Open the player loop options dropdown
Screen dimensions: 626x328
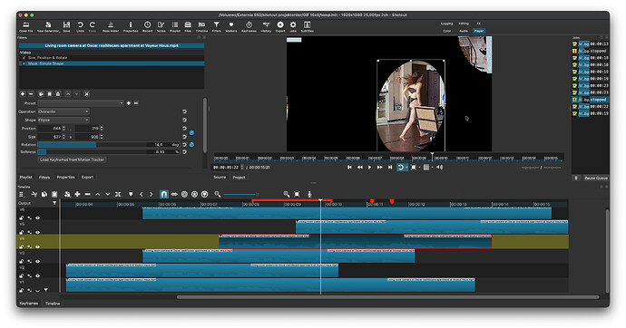(406, 168)
